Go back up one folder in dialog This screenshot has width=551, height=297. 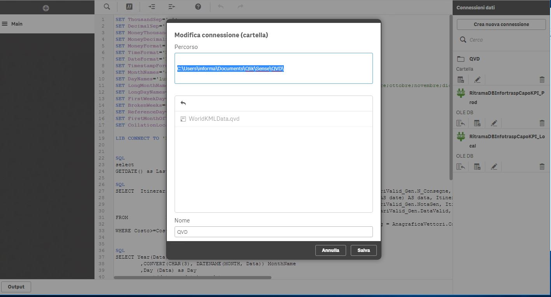click(x=183, y=103)
